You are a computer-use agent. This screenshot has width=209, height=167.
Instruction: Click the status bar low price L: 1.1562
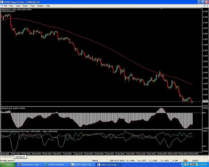(153, 161)
